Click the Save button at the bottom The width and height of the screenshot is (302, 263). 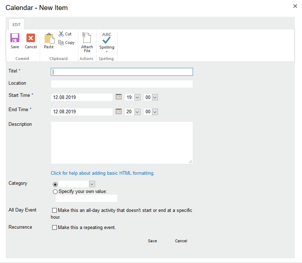[152, 241]
